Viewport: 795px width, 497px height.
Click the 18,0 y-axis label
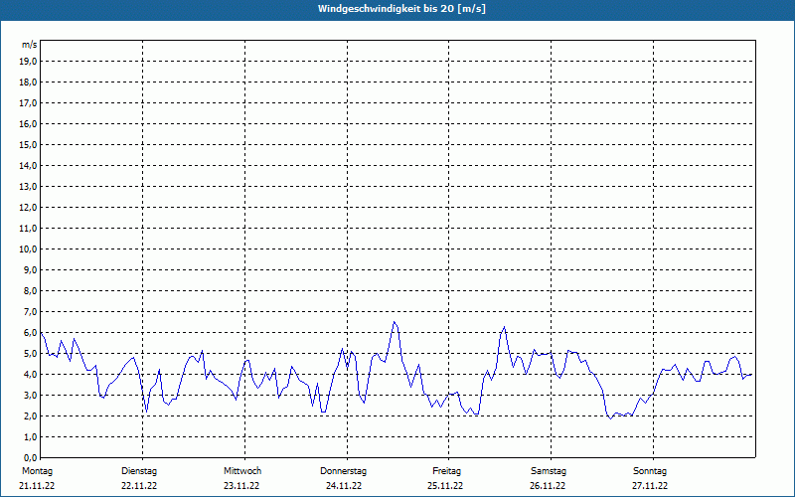point(29,83)
